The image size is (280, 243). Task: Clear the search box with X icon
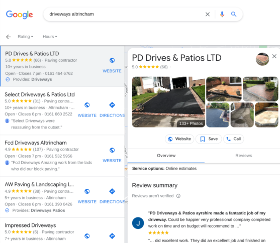pyautogui.click(x=208, y=14)
